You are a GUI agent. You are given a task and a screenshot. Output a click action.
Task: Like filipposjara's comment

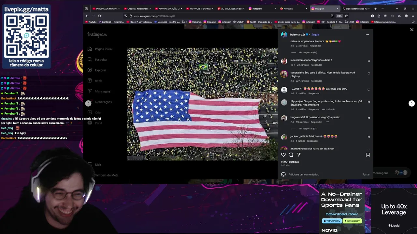point(369,102)
